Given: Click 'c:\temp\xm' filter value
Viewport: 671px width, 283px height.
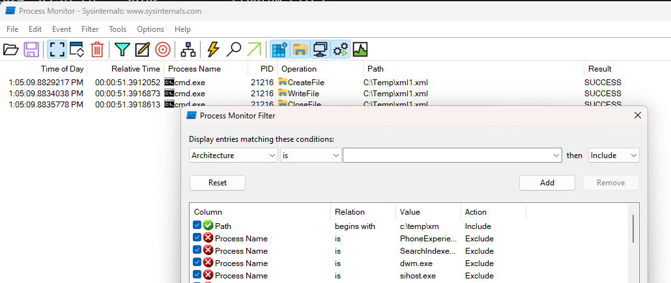Looking at the screenshot, I should pyautogui.click(x=420, y=226).
